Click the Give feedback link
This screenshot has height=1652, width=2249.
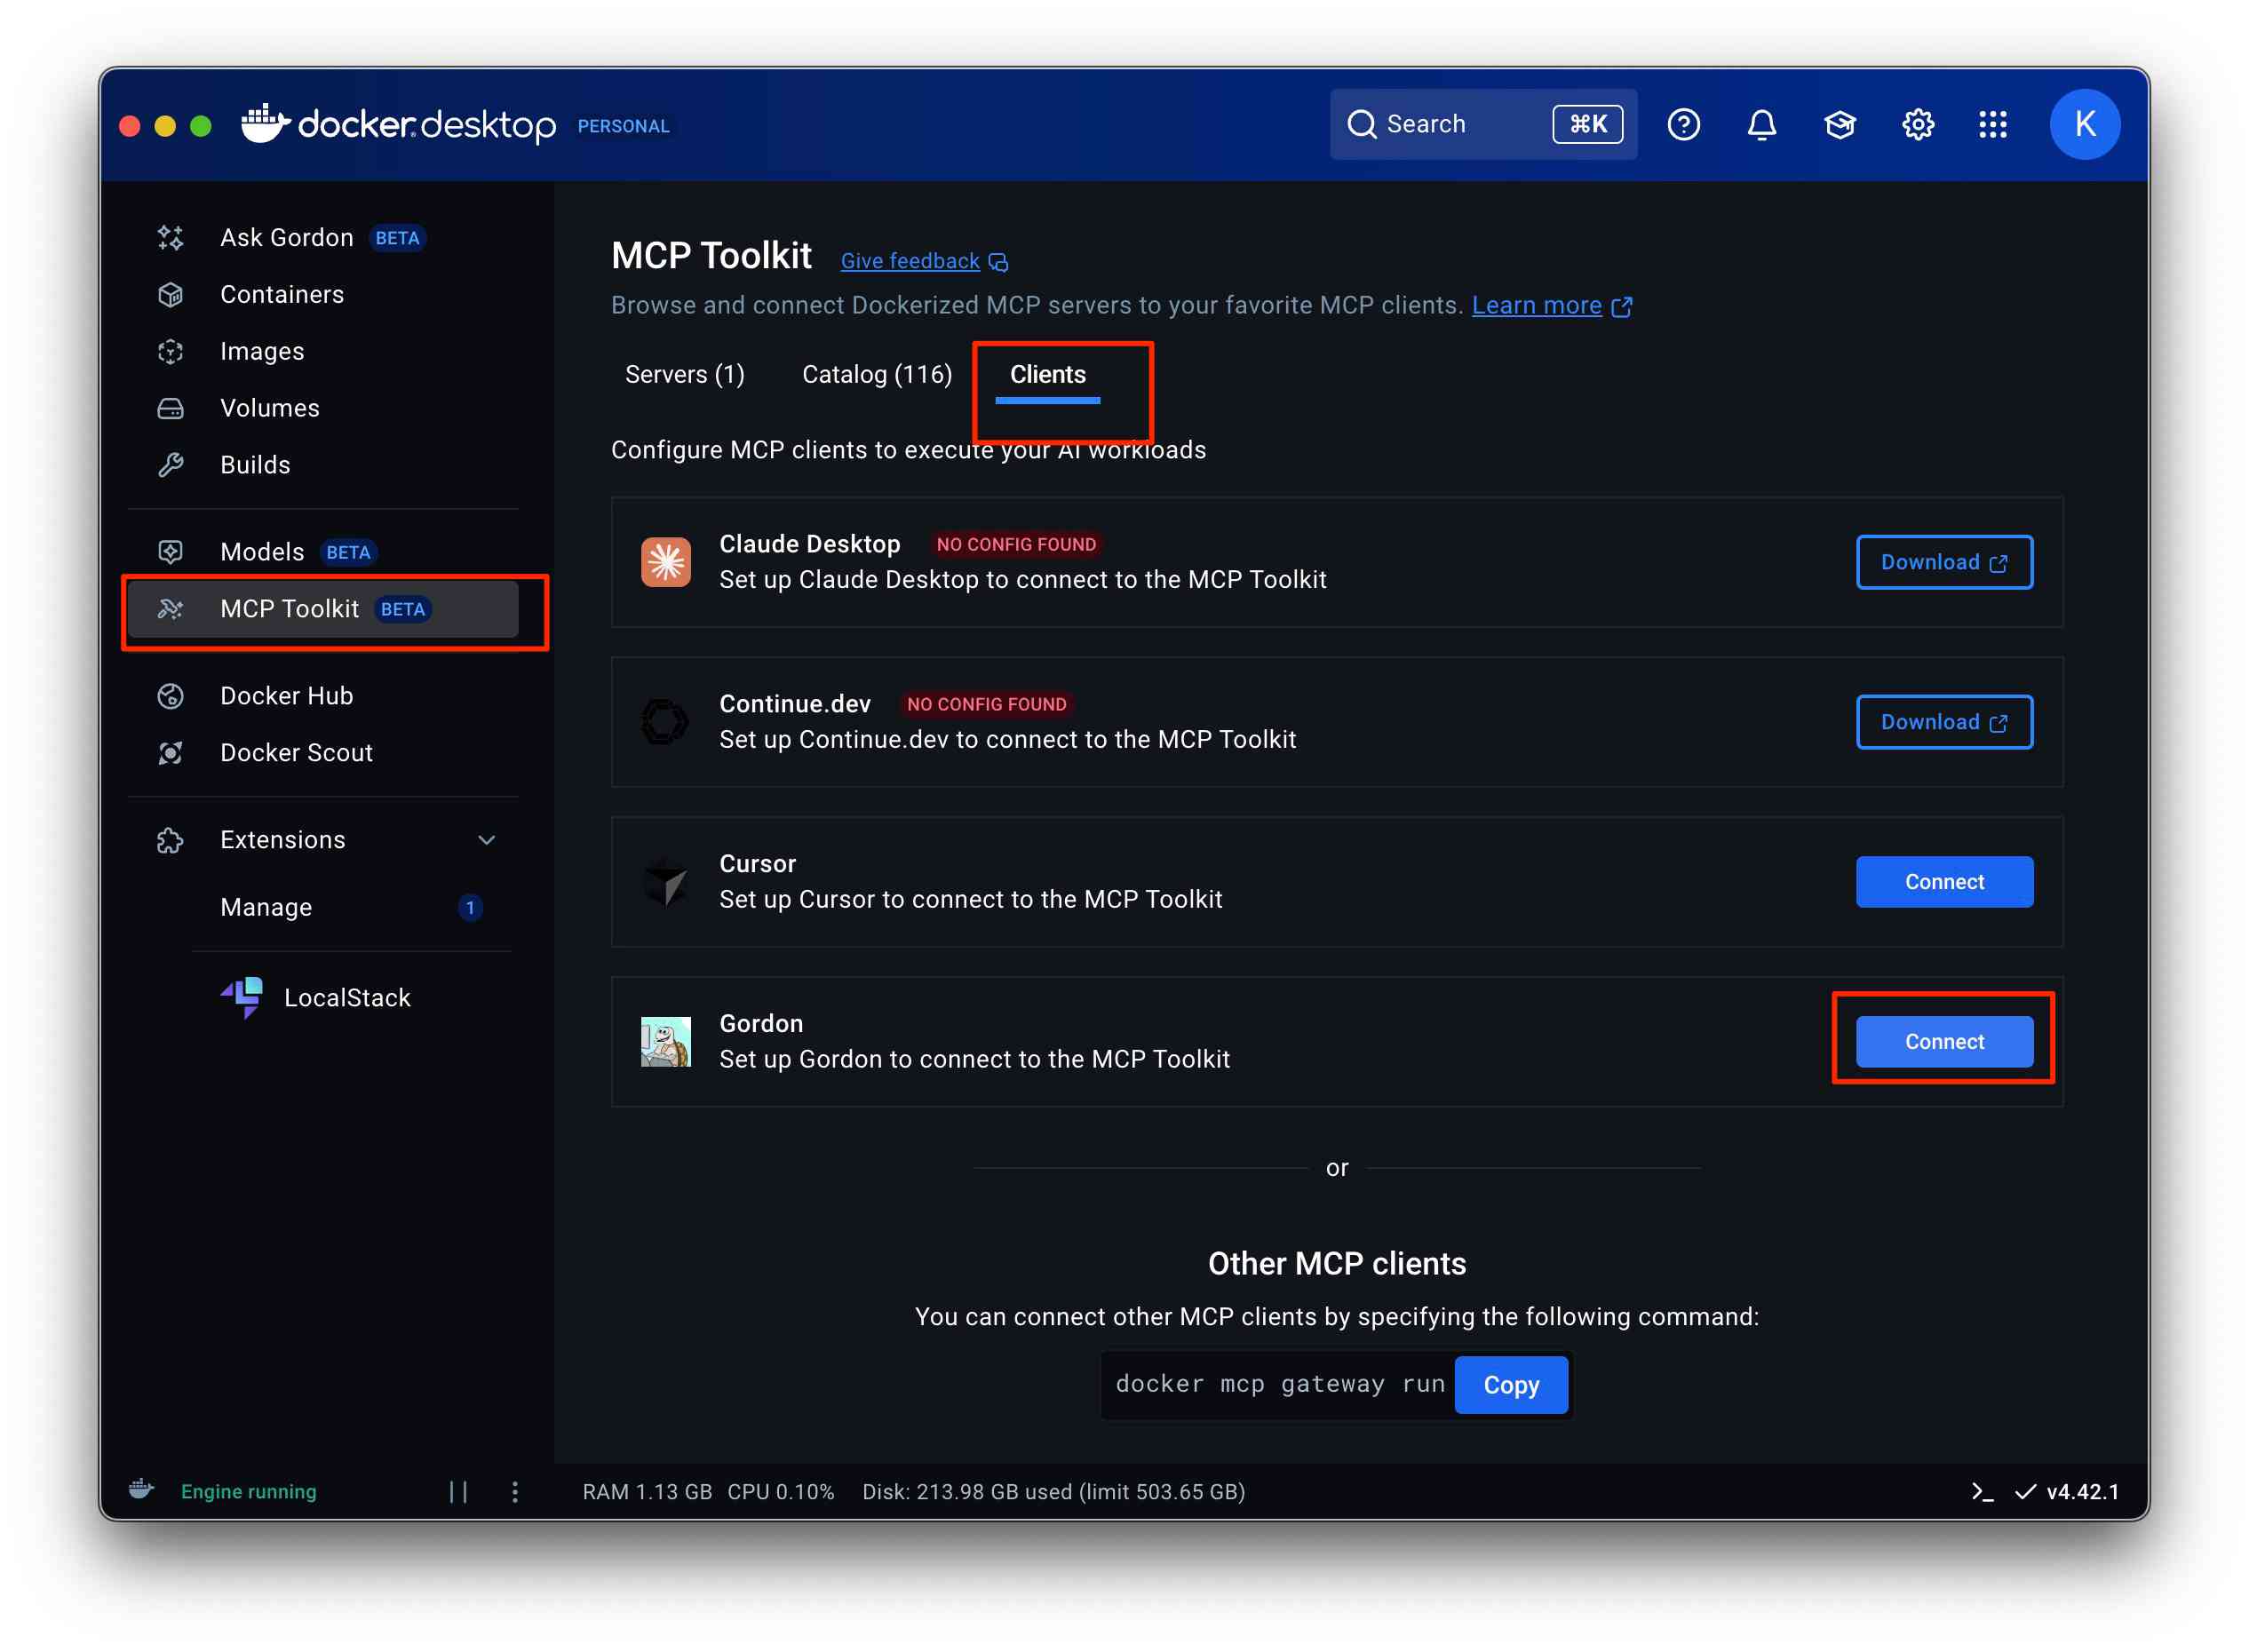click(x=910, y=261)
